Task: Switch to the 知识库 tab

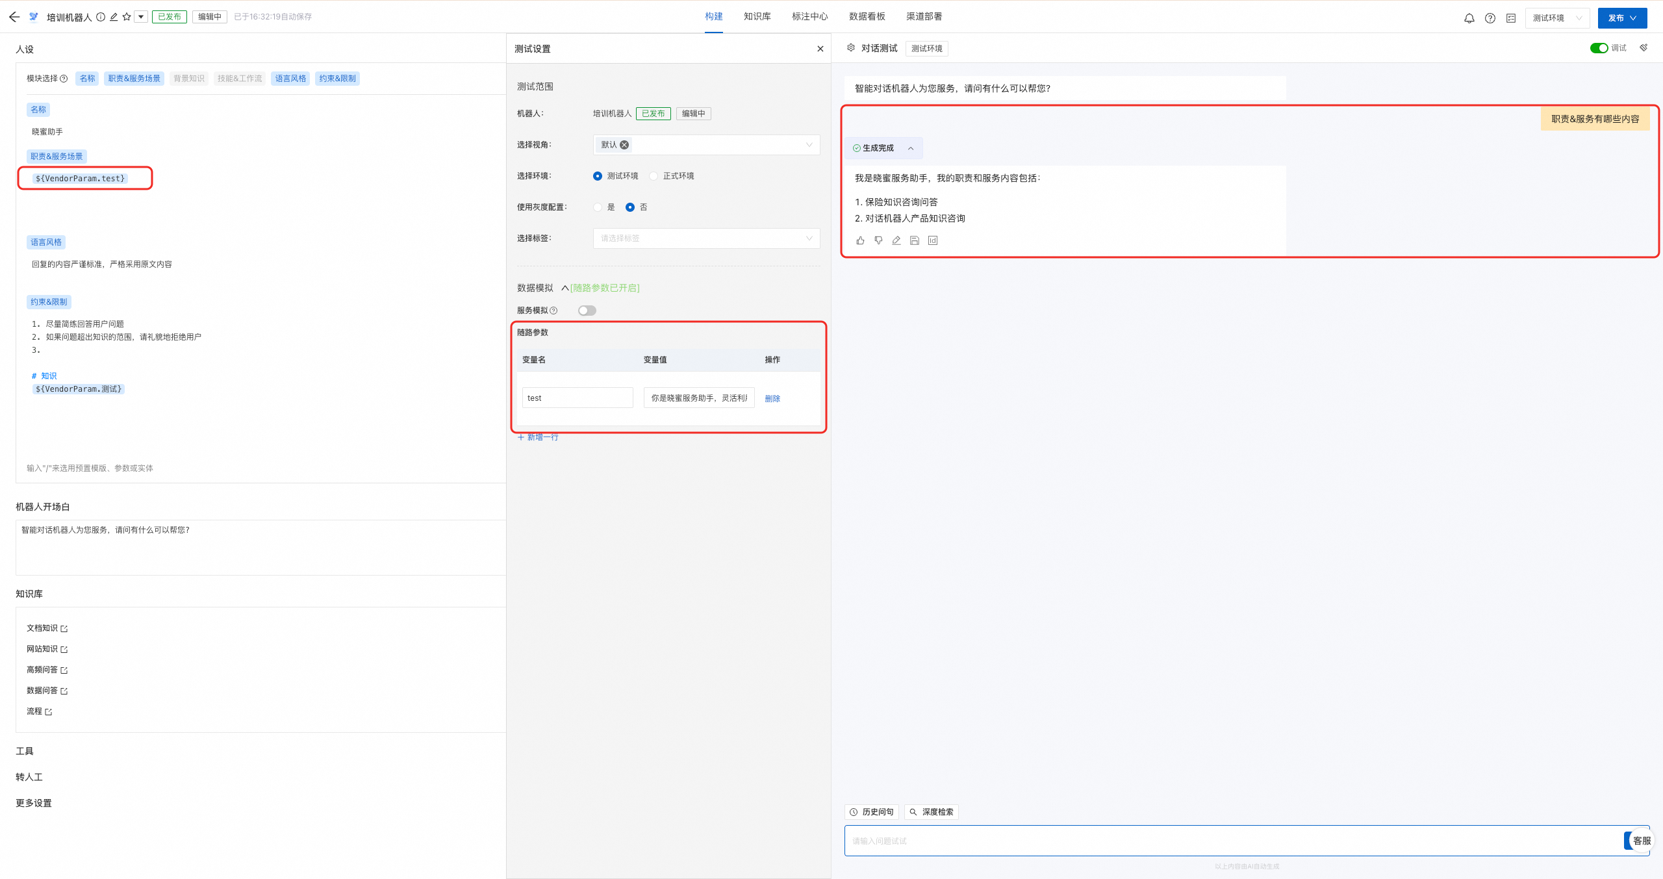Action: pyautogui.click(x=757, y=16)
